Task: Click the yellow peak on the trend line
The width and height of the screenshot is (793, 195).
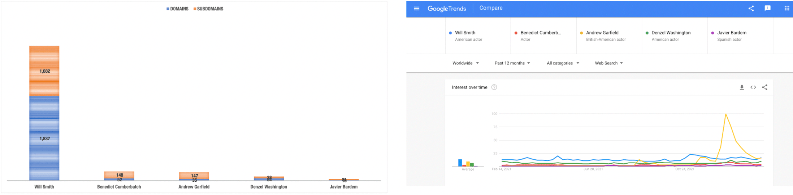Action: click(726, 114)
